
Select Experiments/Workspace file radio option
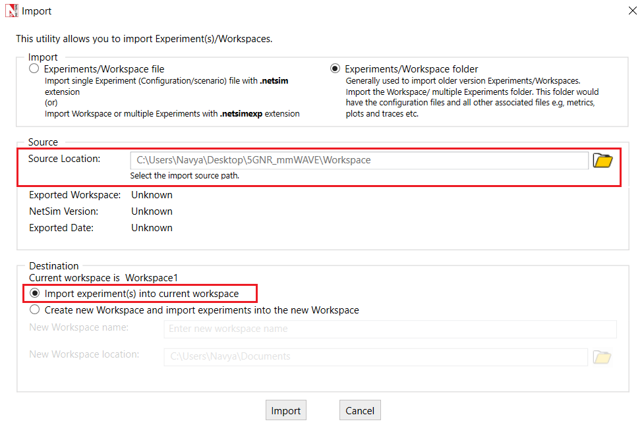click(x=34, y=68)
